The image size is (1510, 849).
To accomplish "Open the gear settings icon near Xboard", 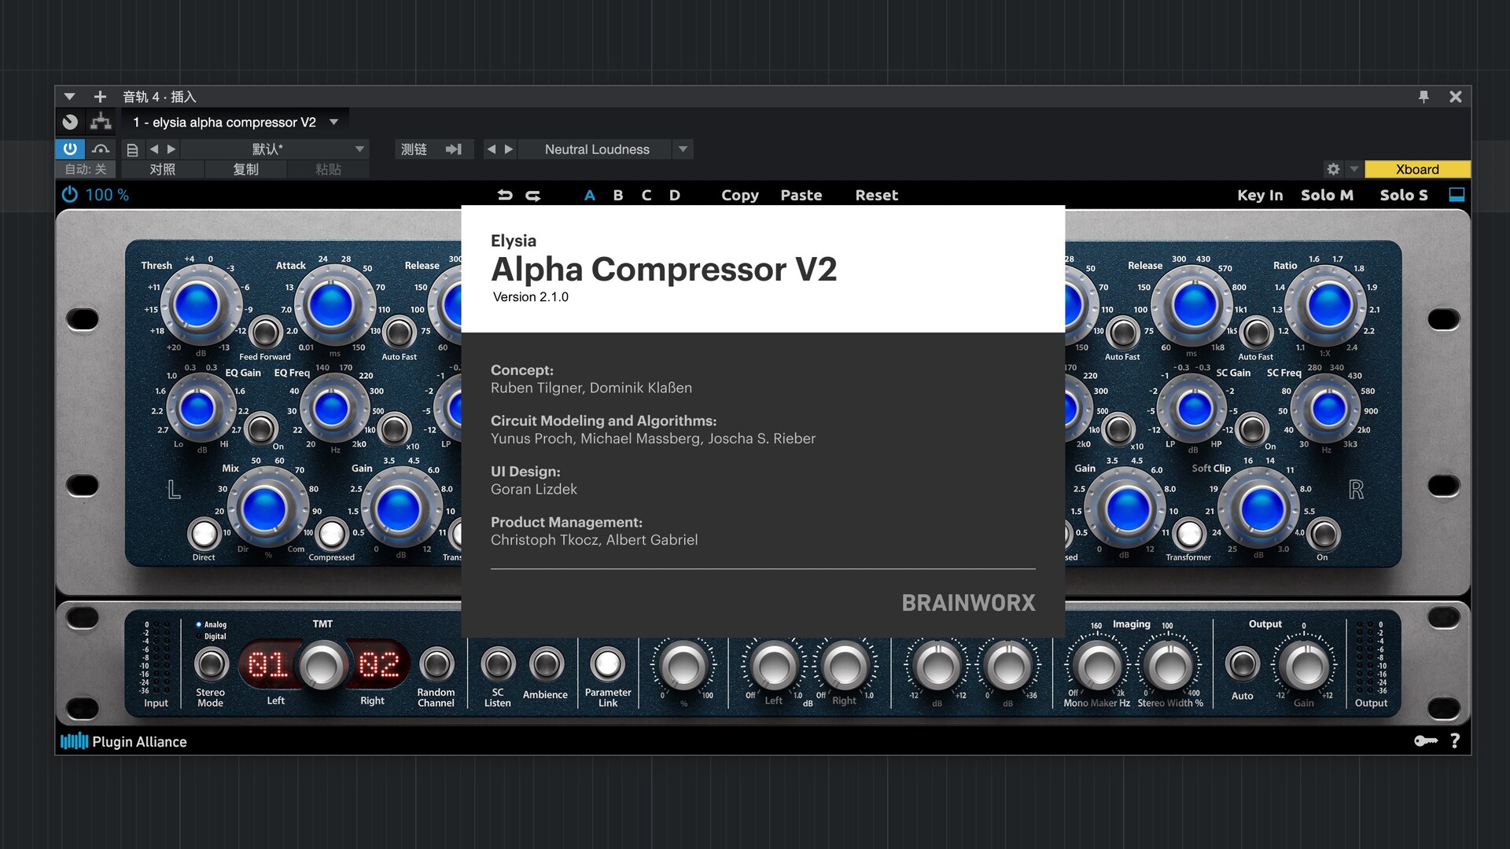I will 1333,169.
